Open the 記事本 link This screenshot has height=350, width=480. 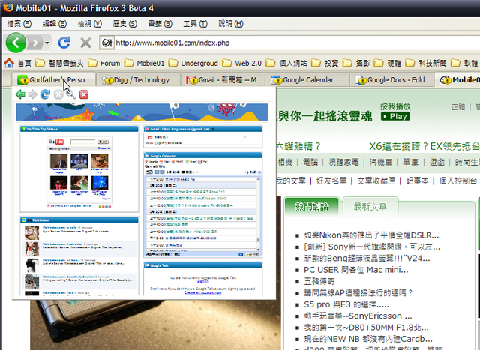click(x=417, y=181)
